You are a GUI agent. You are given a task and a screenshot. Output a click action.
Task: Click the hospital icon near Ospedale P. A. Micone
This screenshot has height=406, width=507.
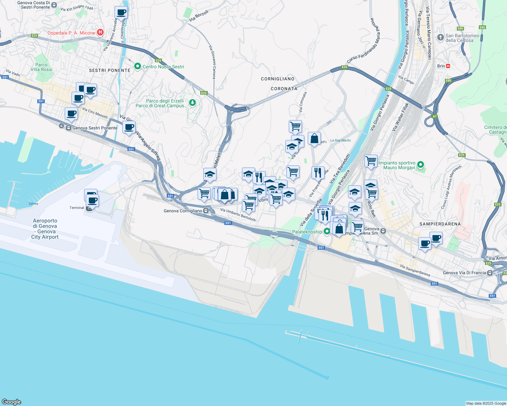[x=100, y=32]
